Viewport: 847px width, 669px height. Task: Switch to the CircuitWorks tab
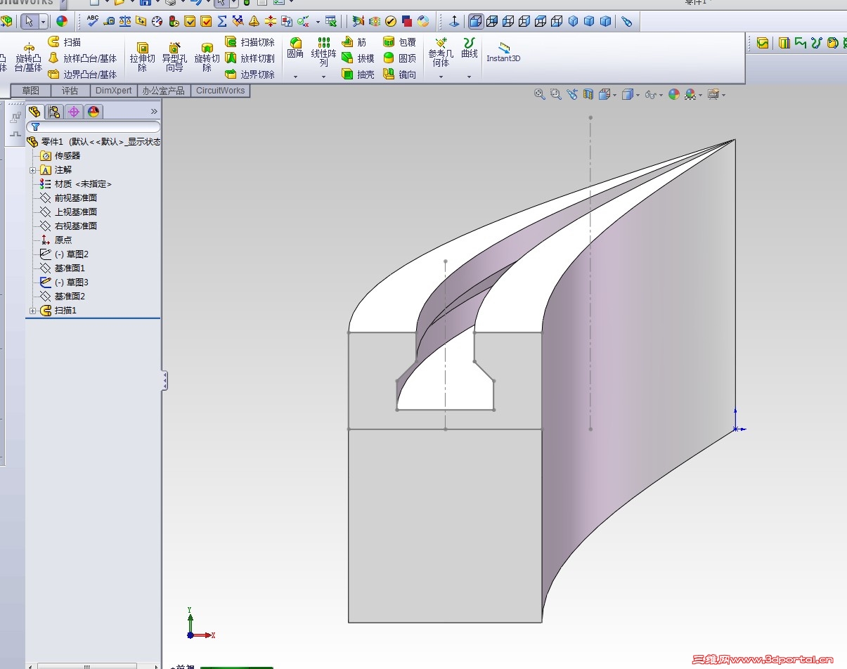coord(220,91)
